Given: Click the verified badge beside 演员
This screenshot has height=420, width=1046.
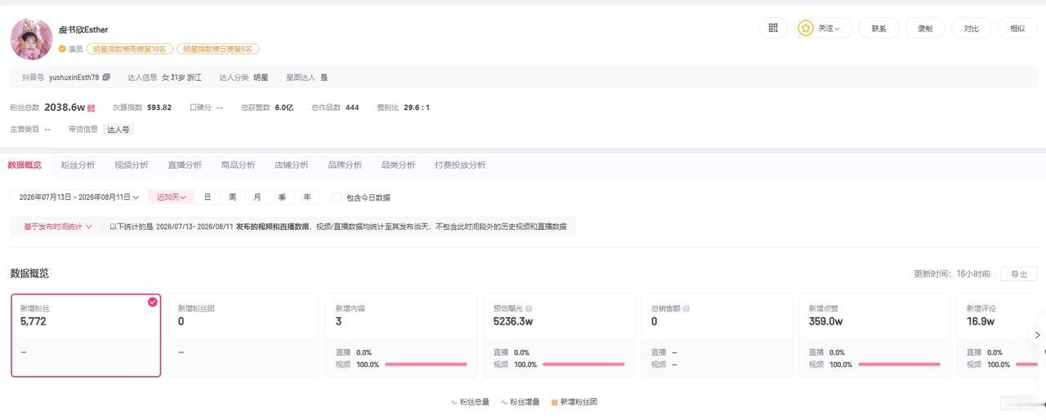Looking at the screenshot, I should [62, 49].
